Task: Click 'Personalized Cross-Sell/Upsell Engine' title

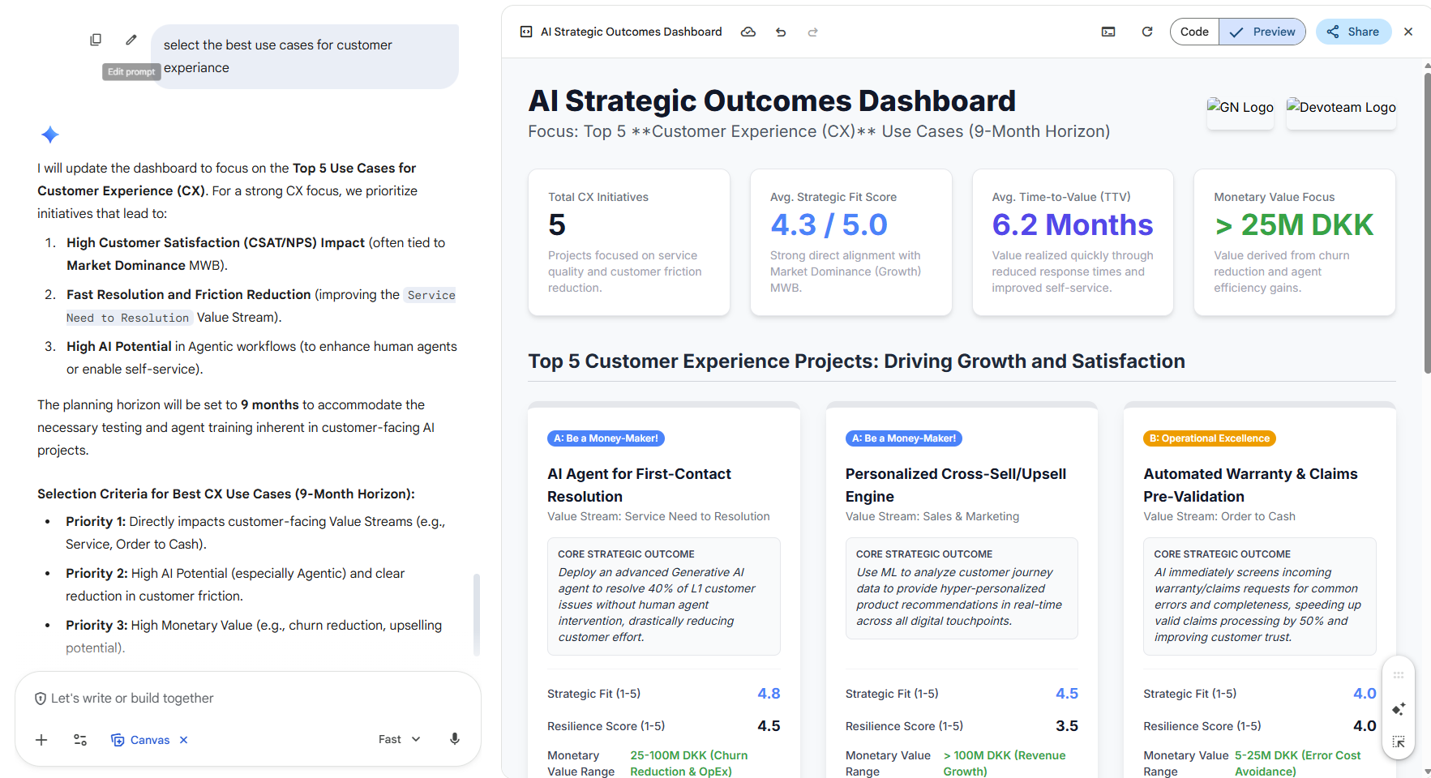Action: (x=955, y=485)
